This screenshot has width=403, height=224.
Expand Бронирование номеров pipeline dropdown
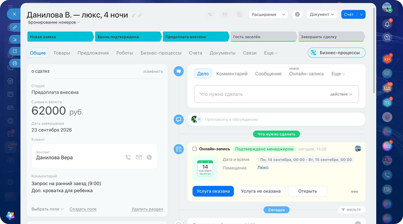[78, 22]
